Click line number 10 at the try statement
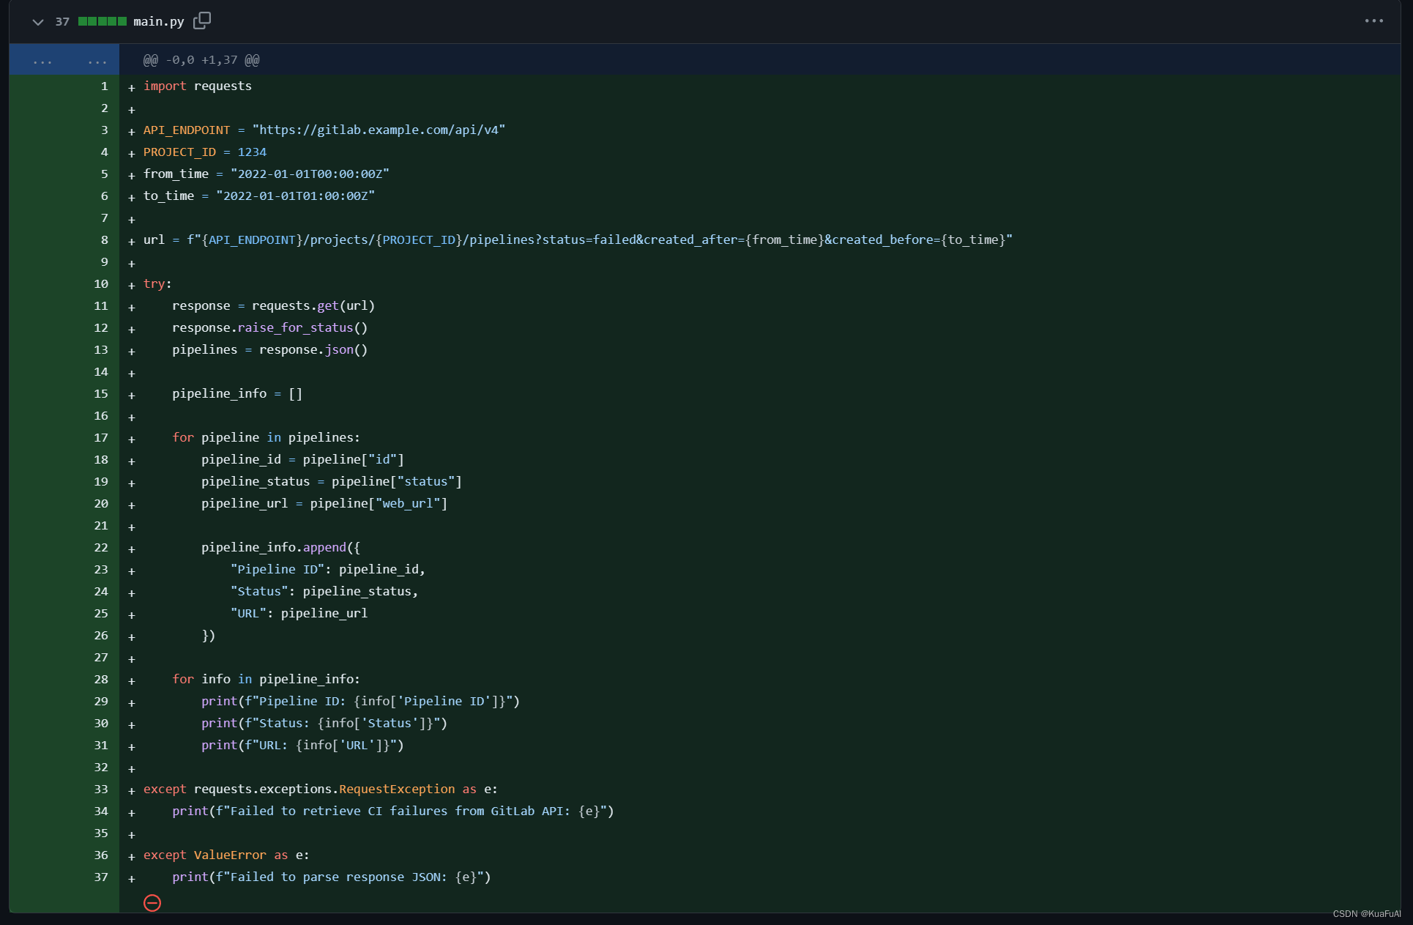The height and width of the screenshot is (925, 1413). coord(101,284)
